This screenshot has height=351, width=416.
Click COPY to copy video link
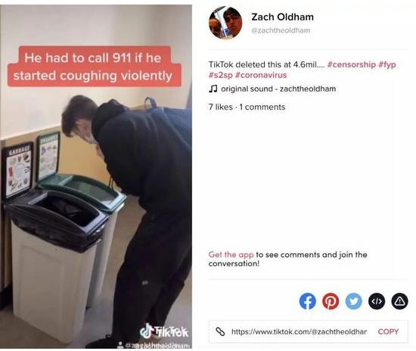coord(388,331)
